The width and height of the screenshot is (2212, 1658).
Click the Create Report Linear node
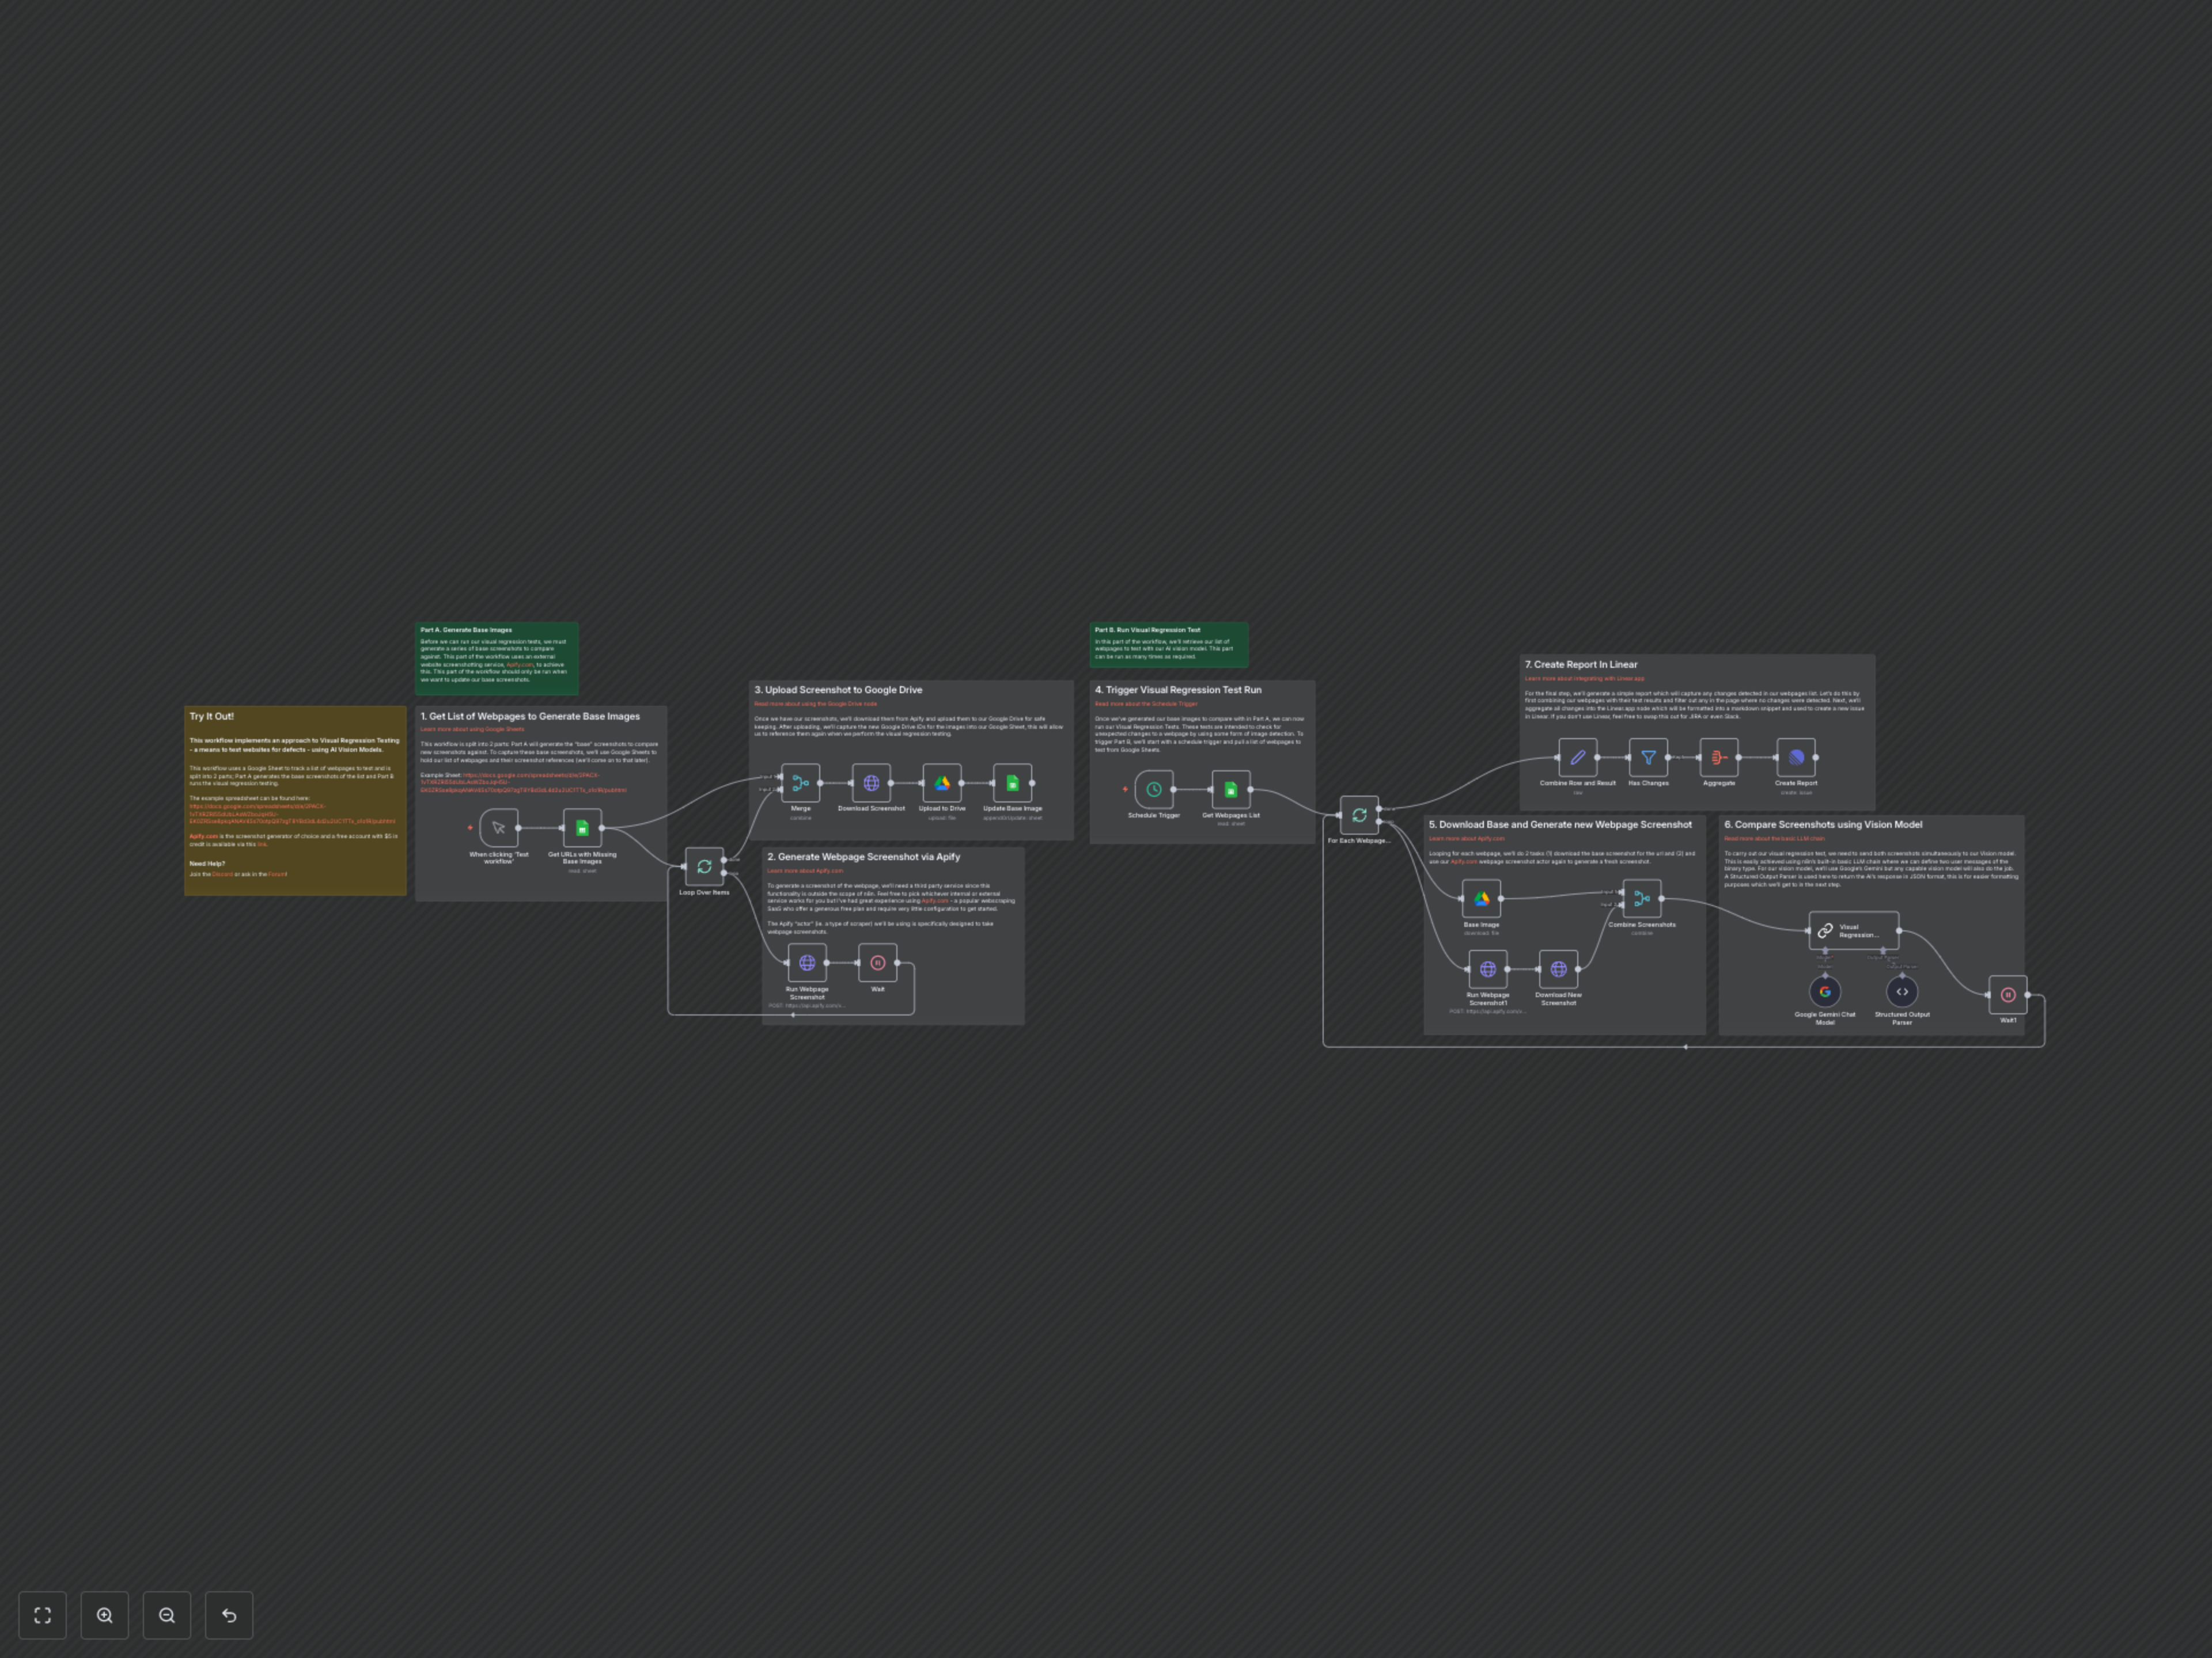point(1796,758)
